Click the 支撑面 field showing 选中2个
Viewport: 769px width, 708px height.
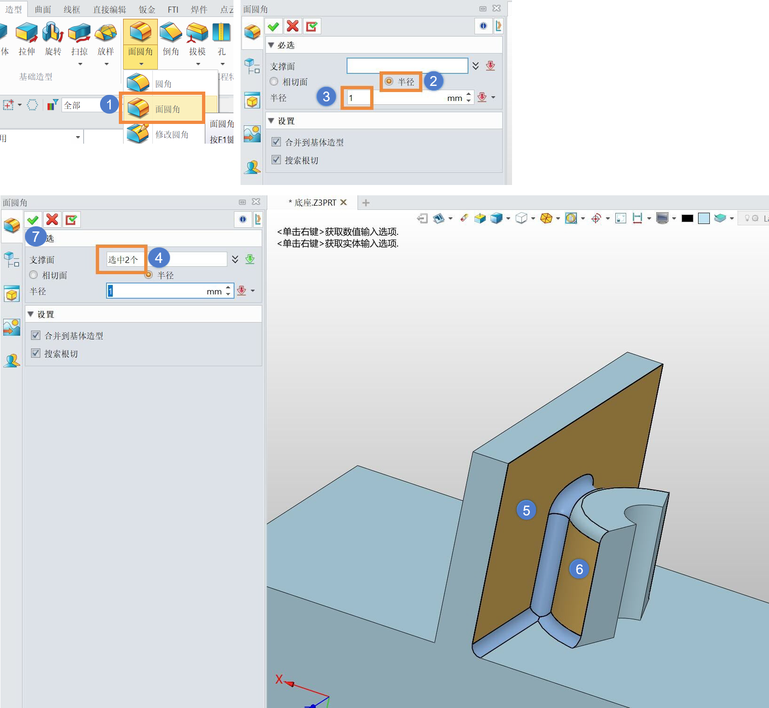tap(167, 259)
